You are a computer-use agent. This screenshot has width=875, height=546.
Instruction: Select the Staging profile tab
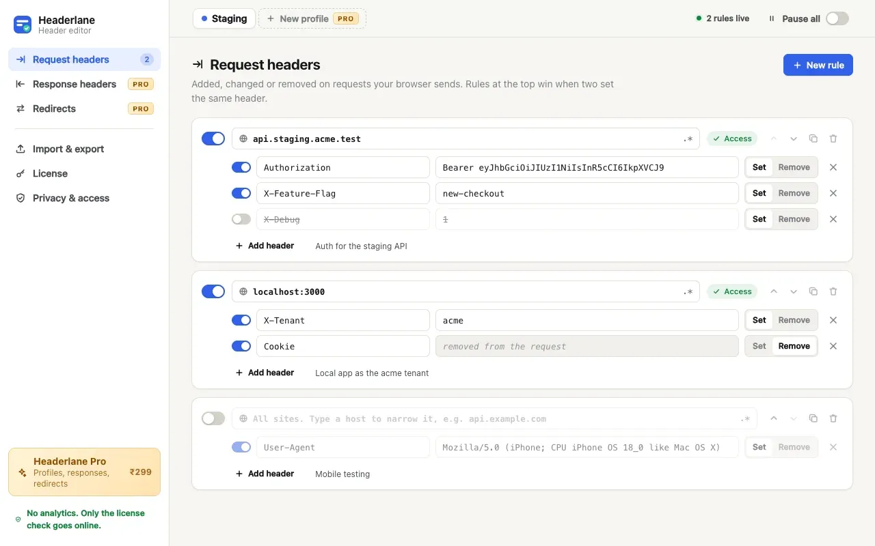(x=224, y=18)
